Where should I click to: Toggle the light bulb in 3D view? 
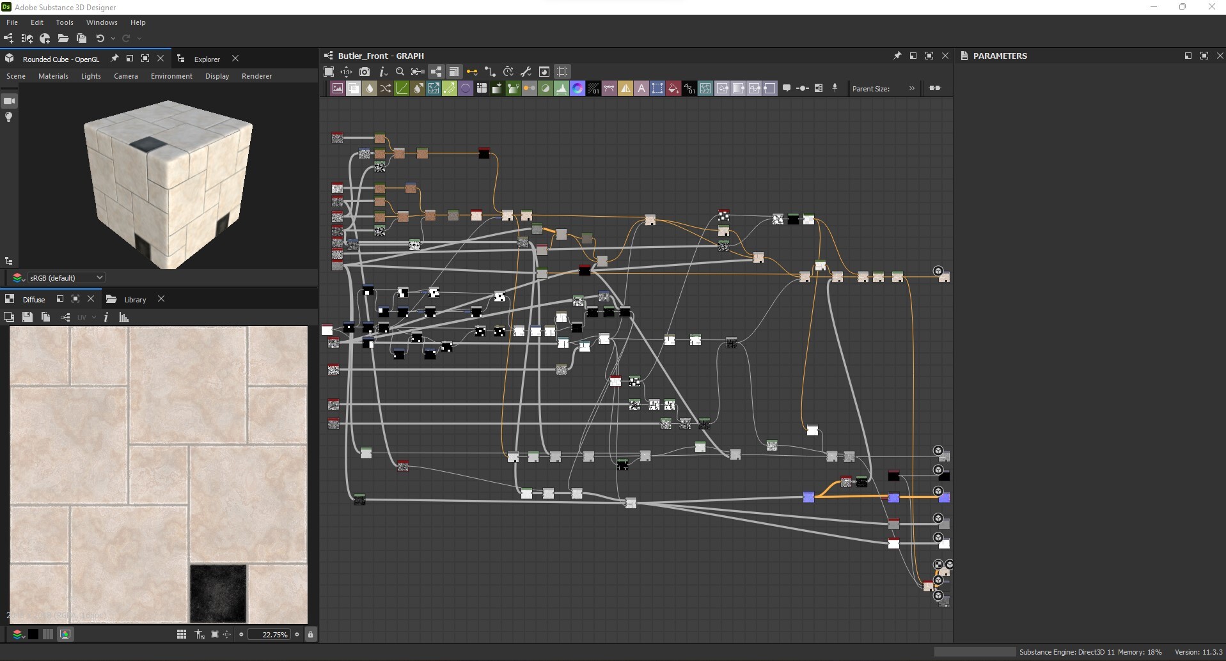click(9, 118)
